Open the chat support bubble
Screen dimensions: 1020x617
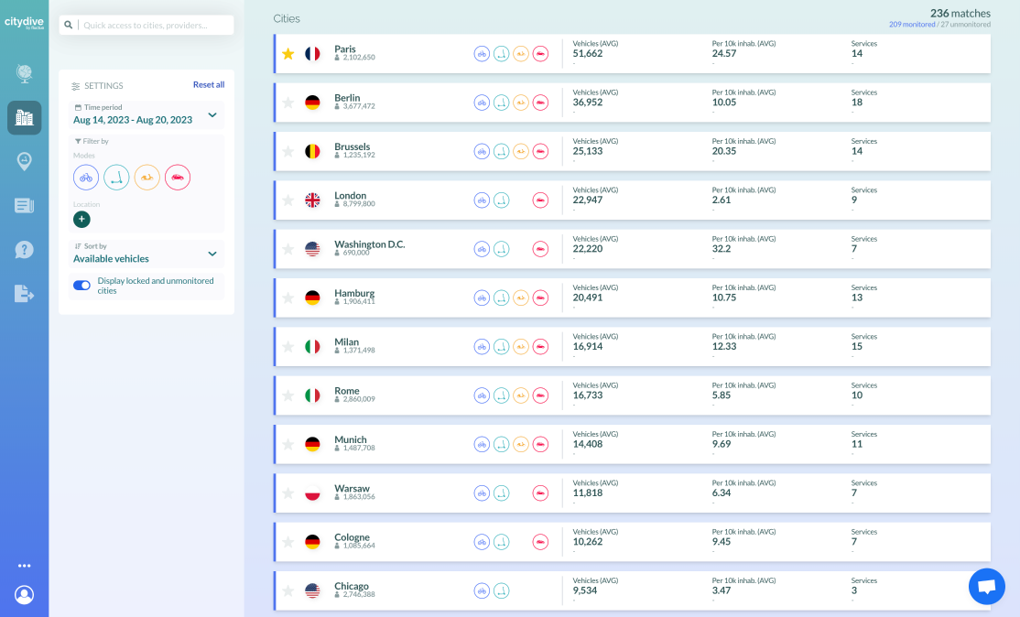click(986, 587)
